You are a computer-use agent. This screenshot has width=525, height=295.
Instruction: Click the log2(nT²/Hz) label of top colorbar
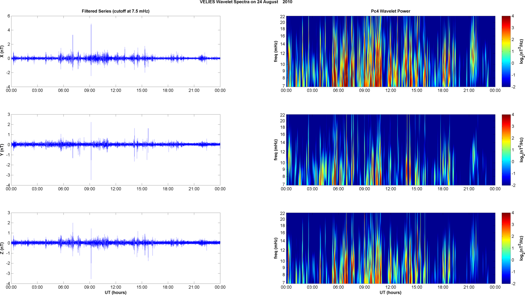522,51
